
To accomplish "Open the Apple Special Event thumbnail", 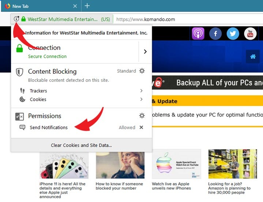I will pos(176,164).
